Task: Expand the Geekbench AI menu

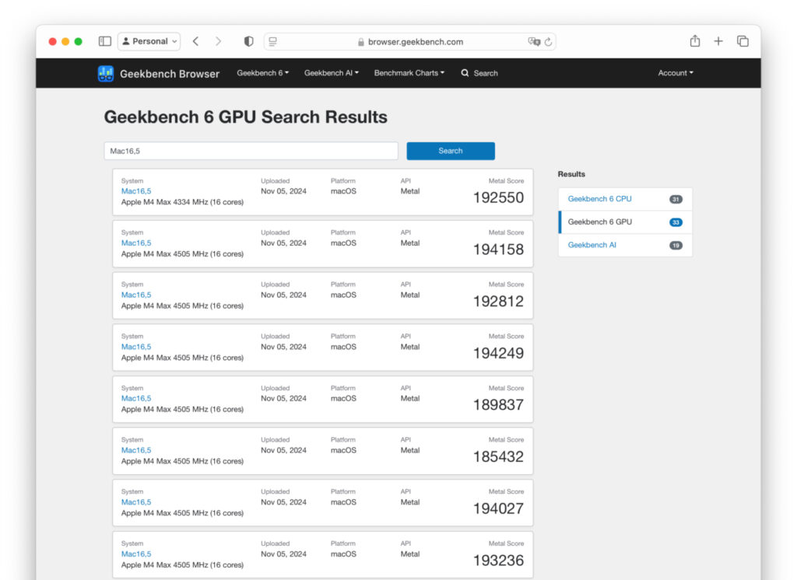Action: pyautogui.click(x=332, y=73)
